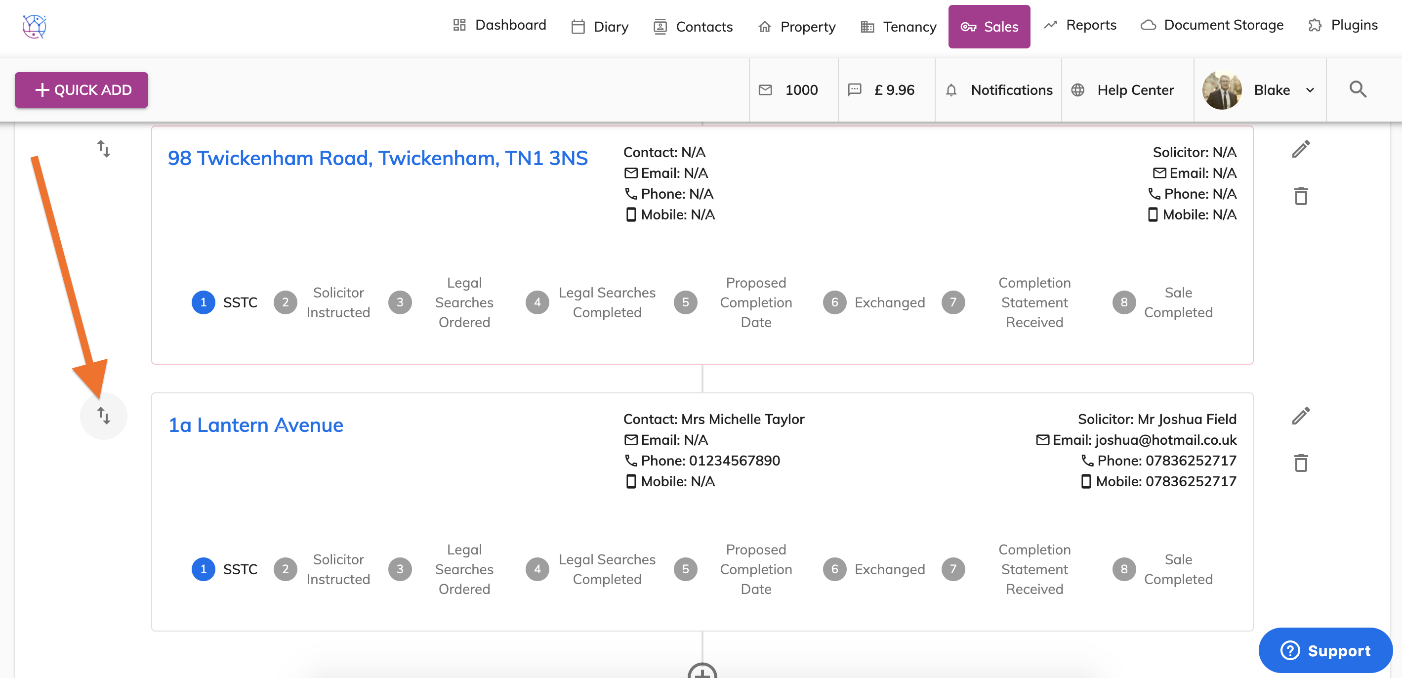Viewport: 1402px width, 678px height.
Task: Select step 8 Sale Completed for Twickenham Road
Action: click(1123, 302)
